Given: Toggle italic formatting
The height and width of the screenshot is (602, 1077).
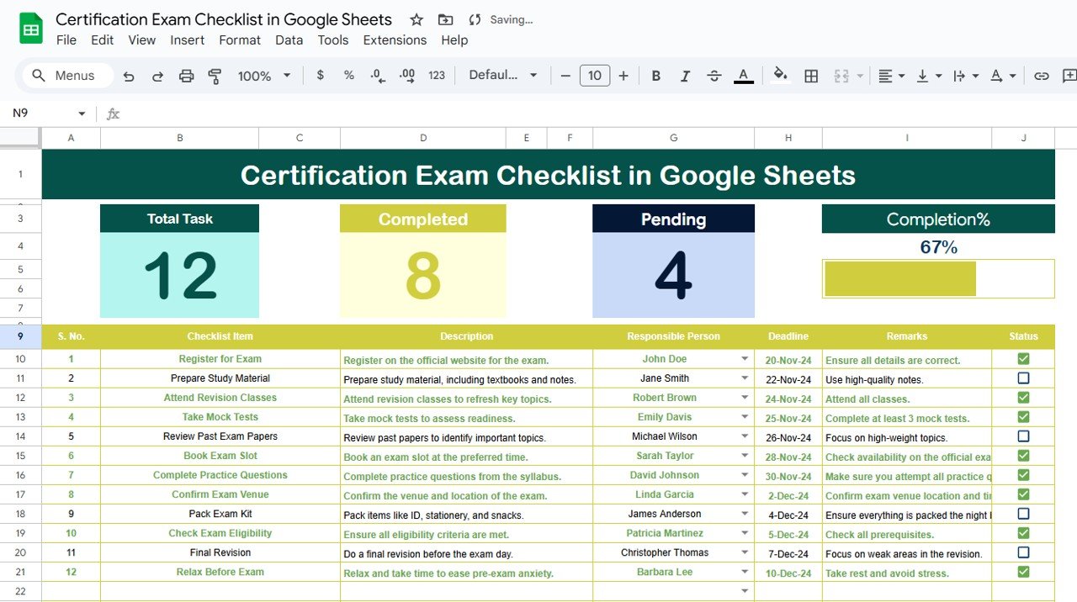Looking at the screenshot, I should (x=685, y=76).
